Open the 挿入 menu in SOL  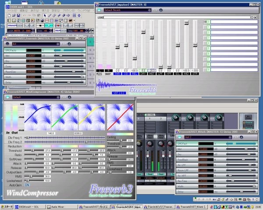point(45,10)
